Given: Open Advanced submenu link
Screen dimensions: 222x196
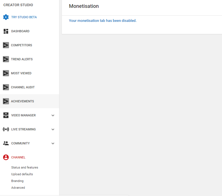Looking at the screenshot, I should [x=18, y=188].
